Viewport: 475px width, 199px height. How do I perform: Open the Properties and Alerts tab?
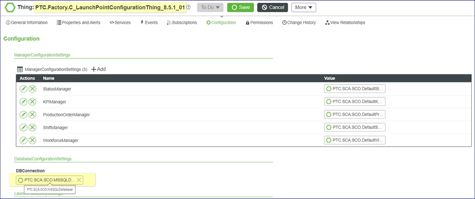tap(78, 22)
